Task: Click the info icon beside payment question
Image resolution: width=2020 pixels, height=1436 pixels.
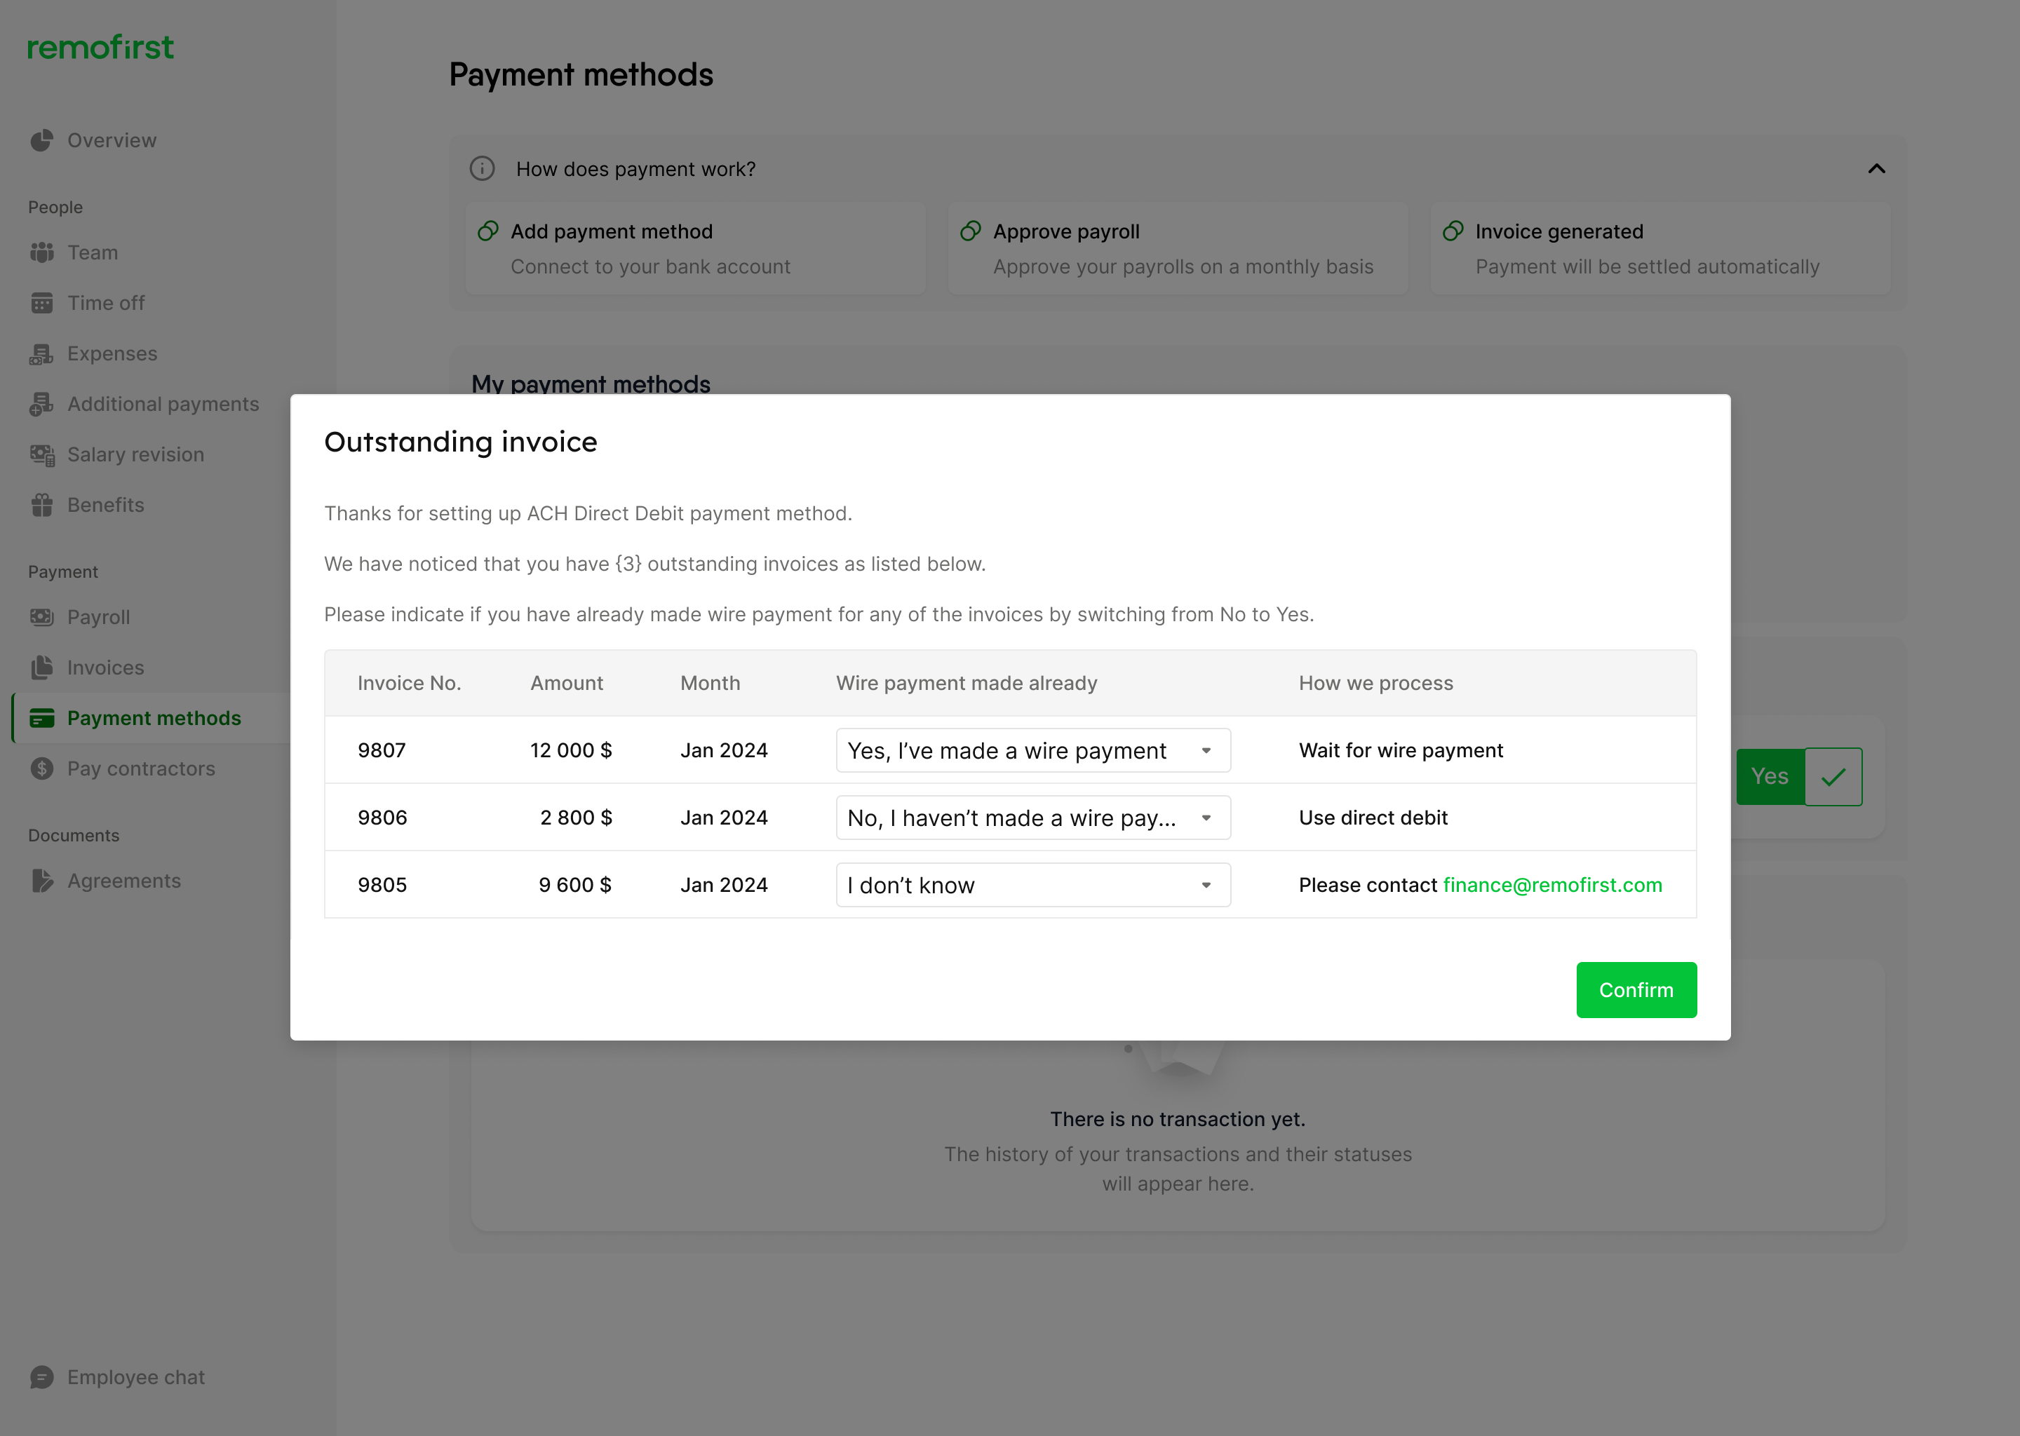Action: pos(482,169)
